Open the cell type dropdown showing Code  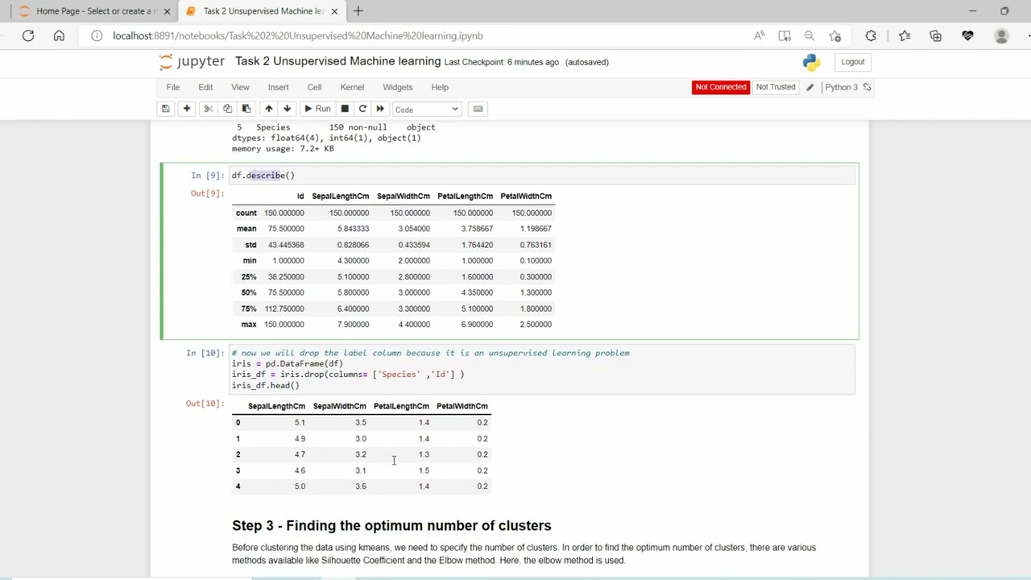426,110
